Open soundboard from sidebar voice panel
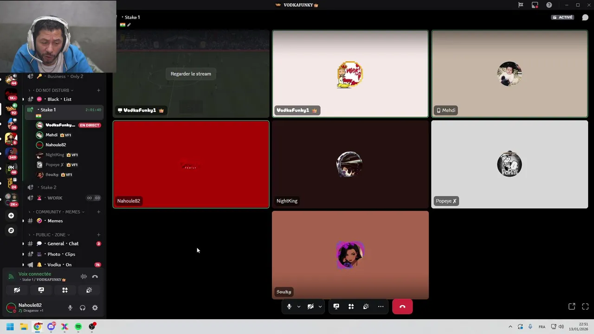The image size is (594, 334). [x=89, y=290]
